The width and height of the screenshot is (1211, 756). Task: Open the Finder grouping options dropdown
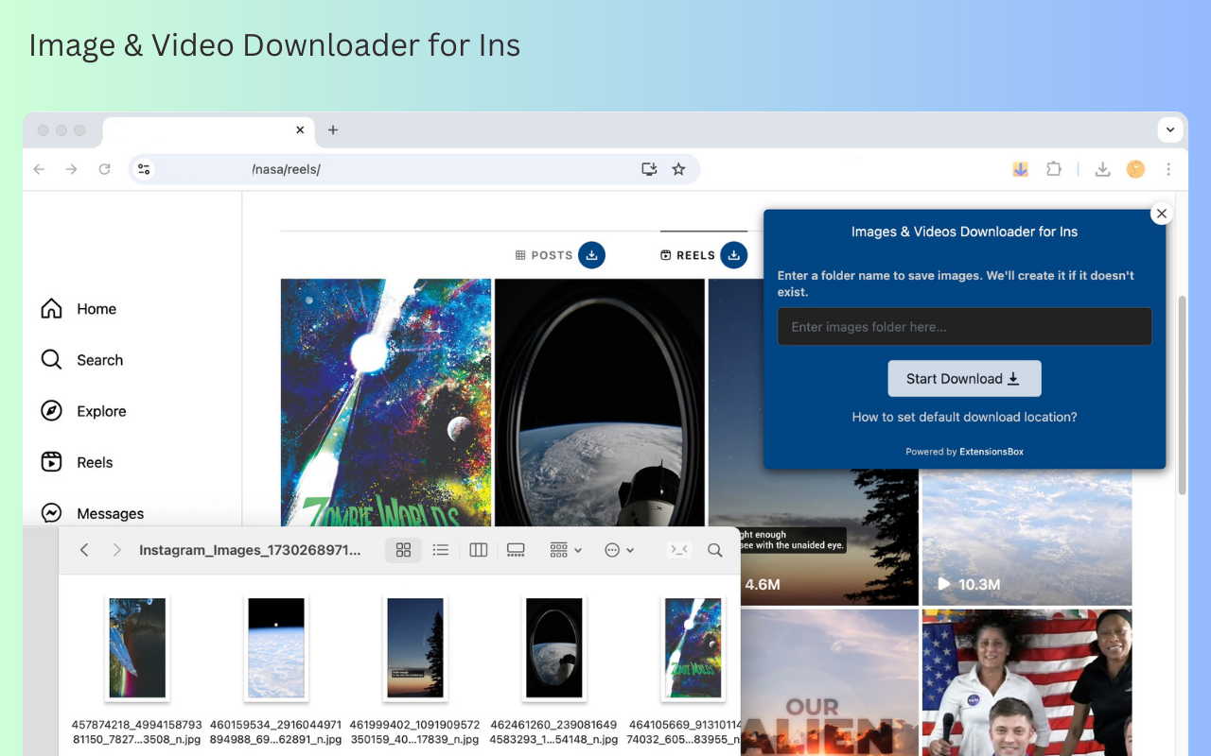pyautogui.click(x=565, y=549)
